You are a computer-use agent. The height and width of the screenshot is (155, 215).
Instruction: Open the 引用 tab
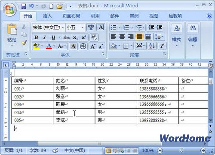coord(95,16)
